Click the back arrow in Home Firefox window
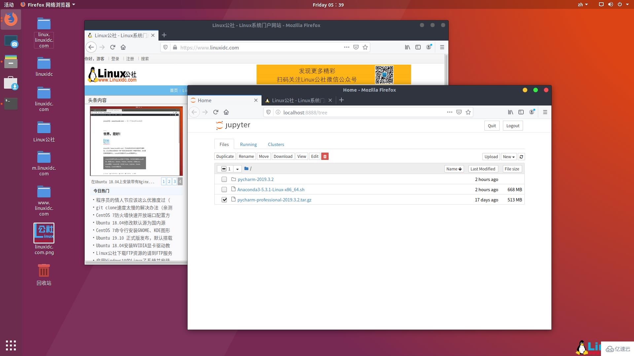The image size is (634, 356). pos(194,112)
